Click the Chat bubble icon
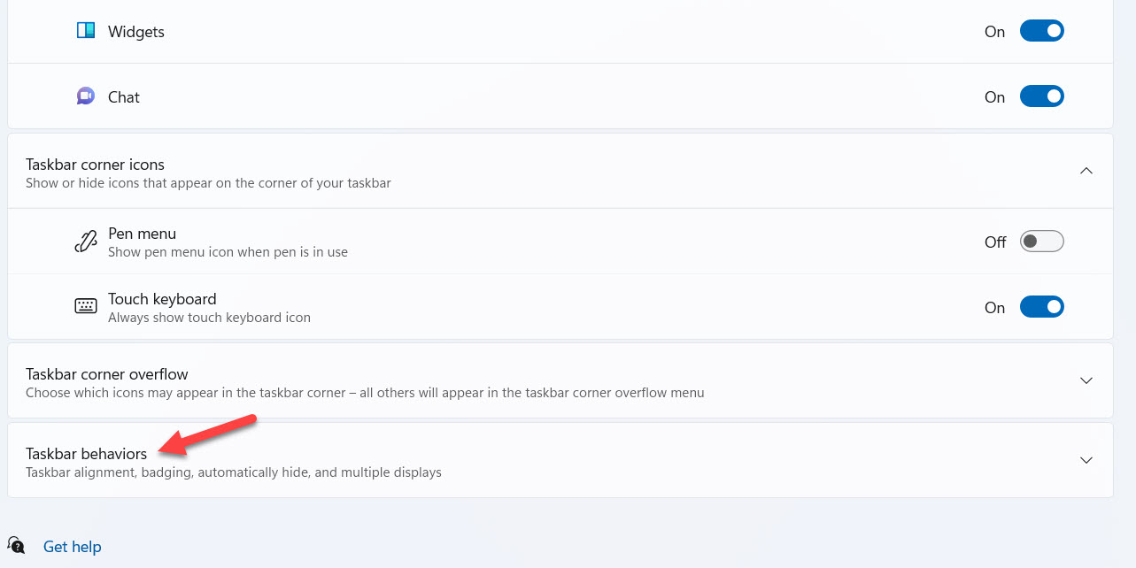The image size is (1136, 568). pos(86,96)
